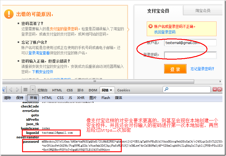Click the red error X icon

(x=151, y=26)
